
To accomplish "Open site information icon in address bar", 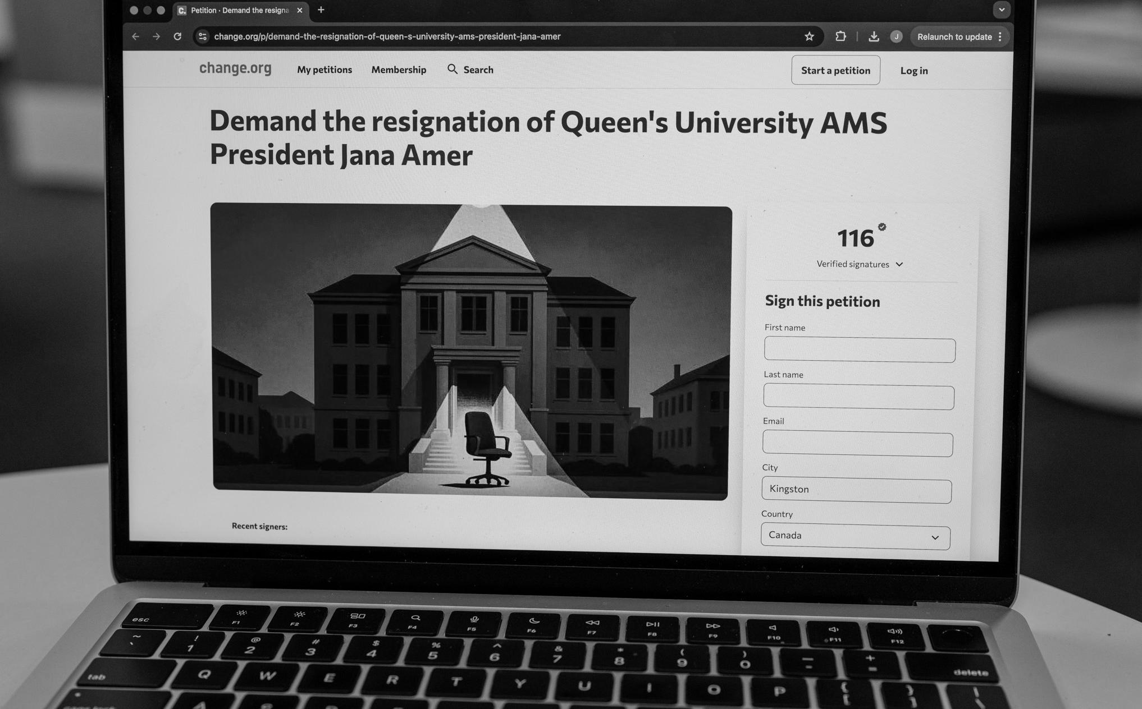I will tap(203, 36).
